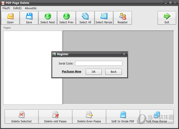The width and height of the screenshot is (179, 129).
Task: Focus the Serial Code input field
Action: pyautogui.click(x=99, y=63)
